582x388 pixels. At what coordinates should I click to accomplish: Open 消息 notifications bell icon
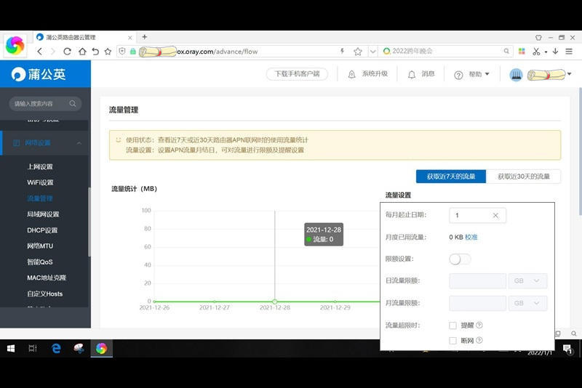[x=412, y=74]
